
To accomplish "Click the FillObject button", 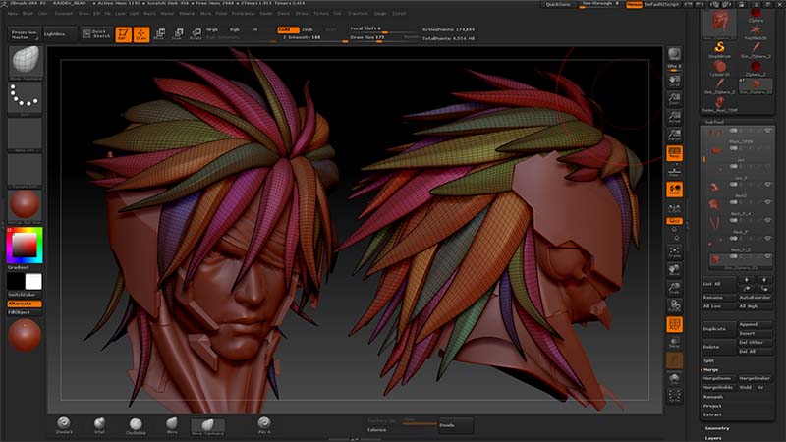I will [24, 312].
